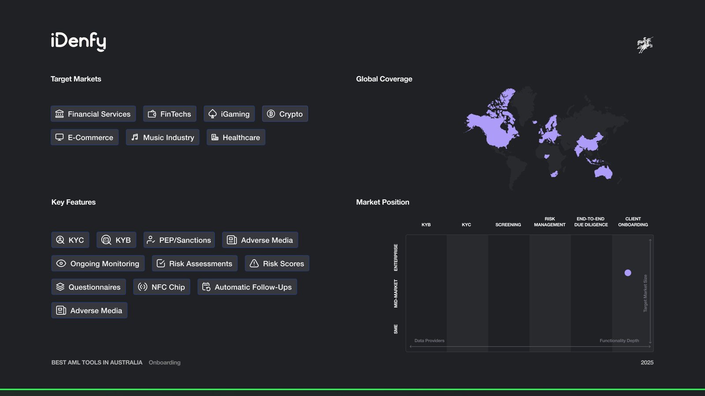Select the FinTechs tag

coord(170,114)
